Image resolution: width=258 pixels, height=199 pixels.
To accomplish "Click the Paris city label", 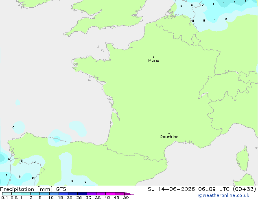I will pos(154,61).
